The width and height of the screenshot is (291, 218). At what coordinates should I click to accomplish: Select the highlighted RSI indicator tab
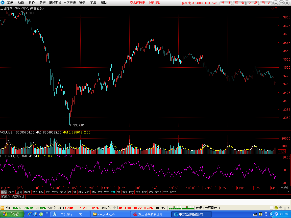pyautogui.click(x=113, y=192)
